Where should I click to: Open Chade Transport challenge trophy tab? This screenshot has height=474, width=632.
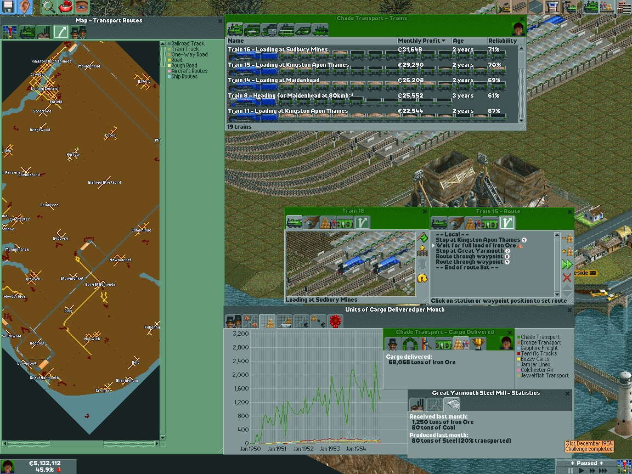477,344
